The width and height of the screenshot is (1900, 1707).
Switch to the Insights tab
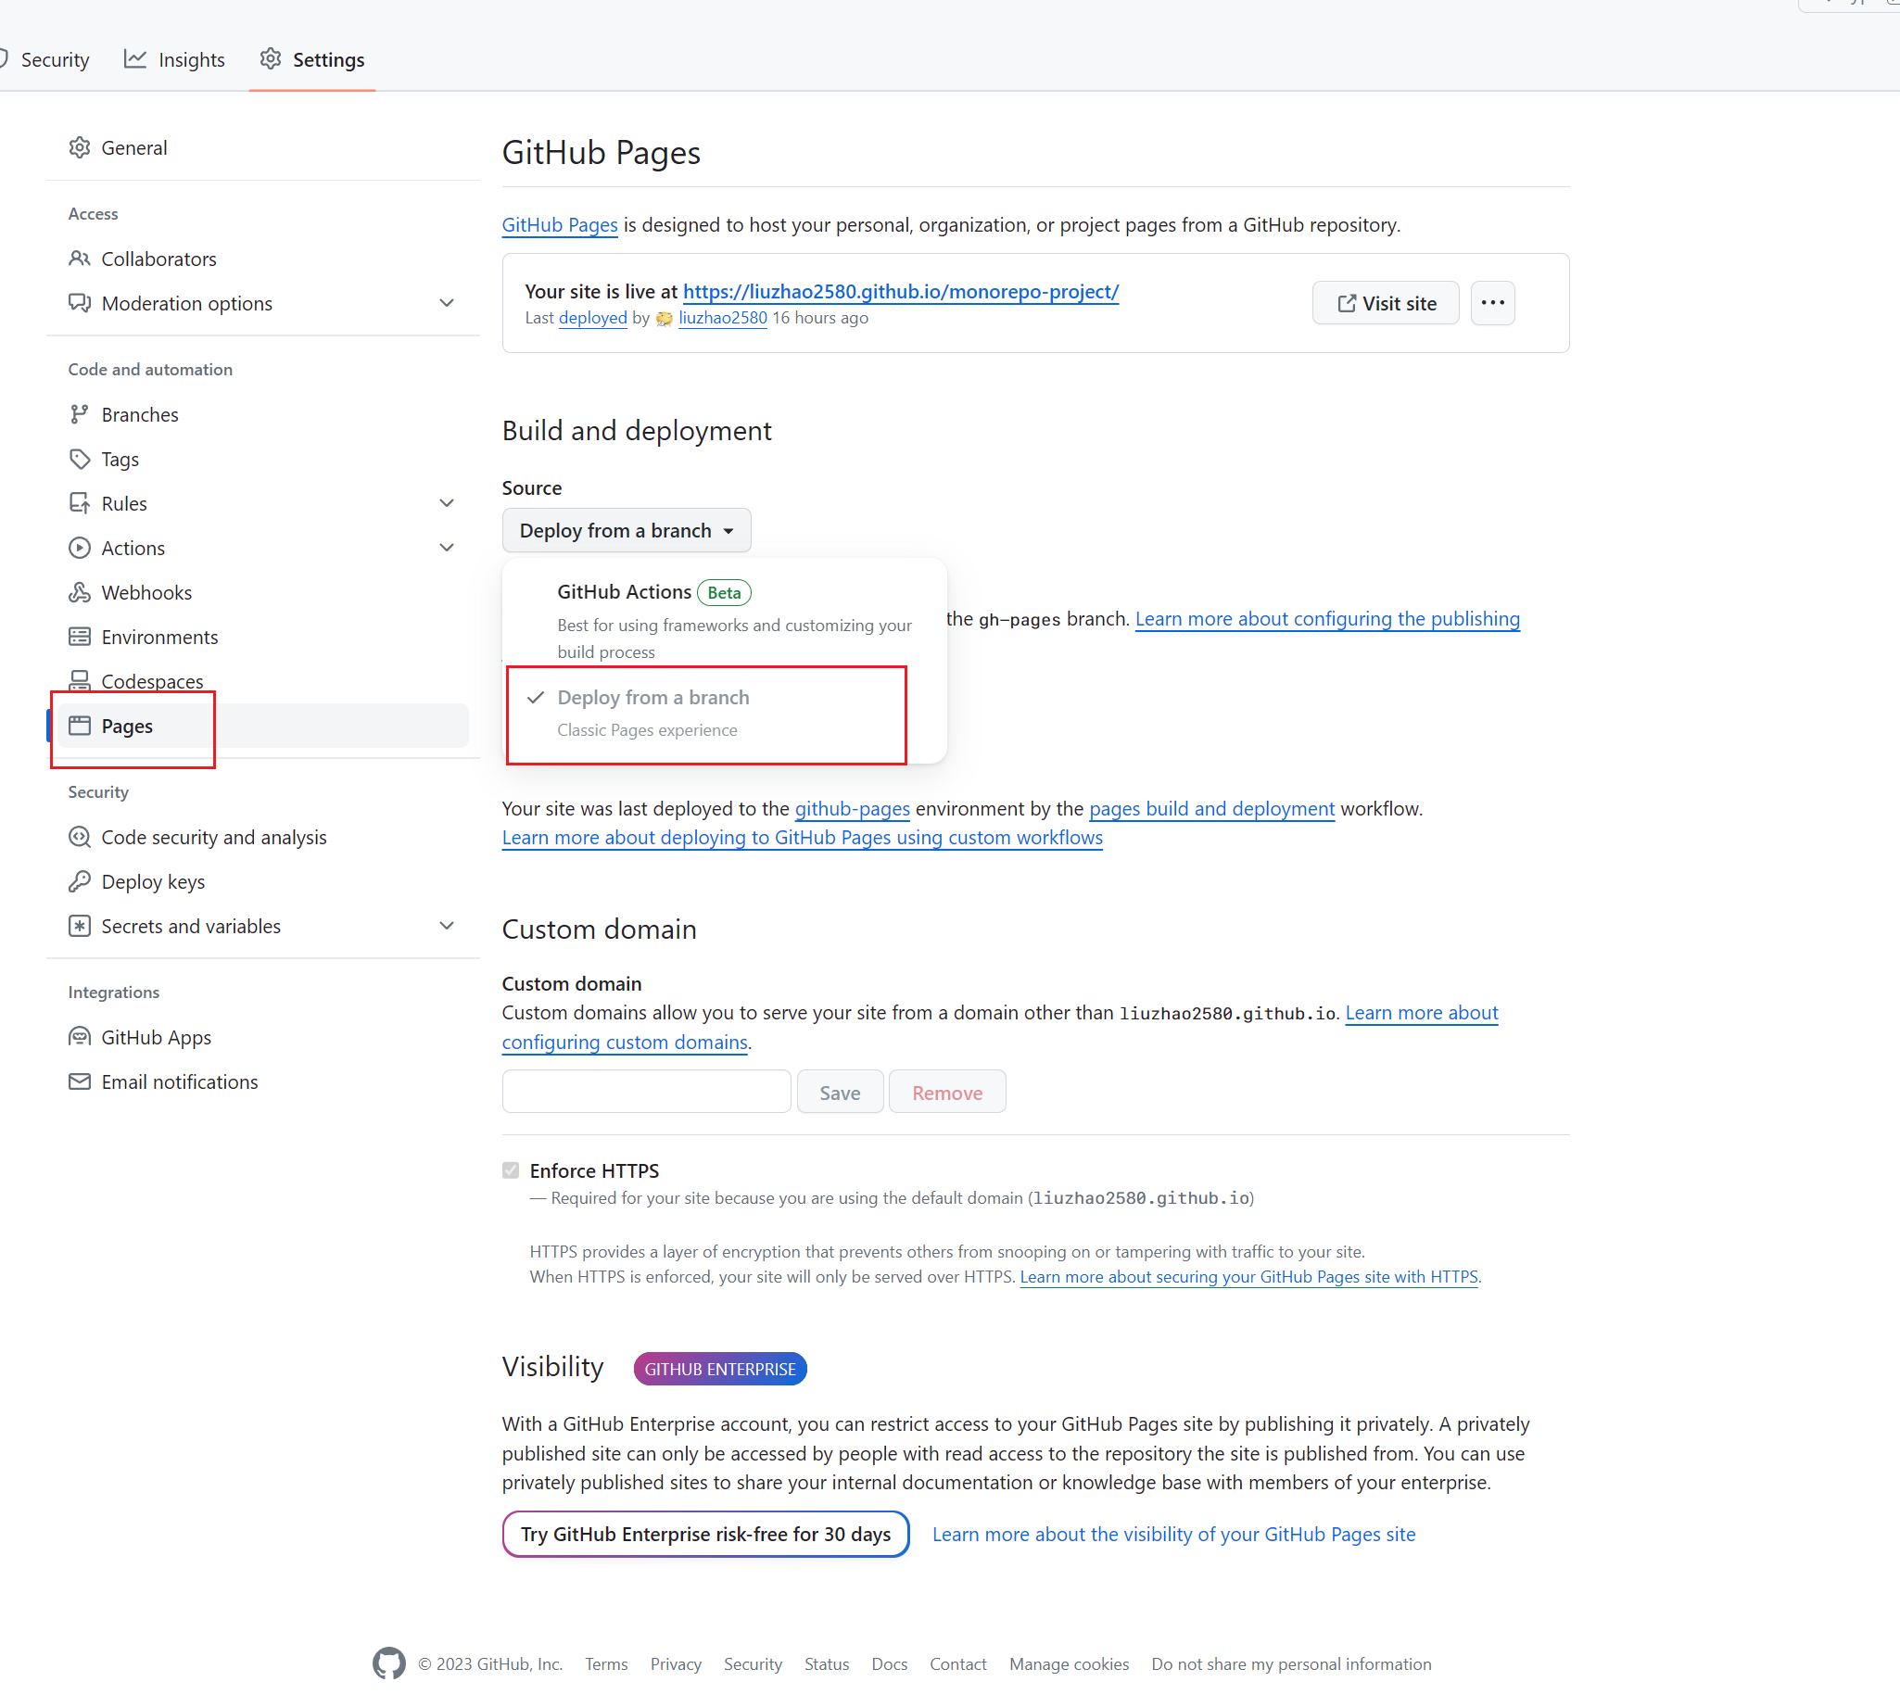pos(174,60)
